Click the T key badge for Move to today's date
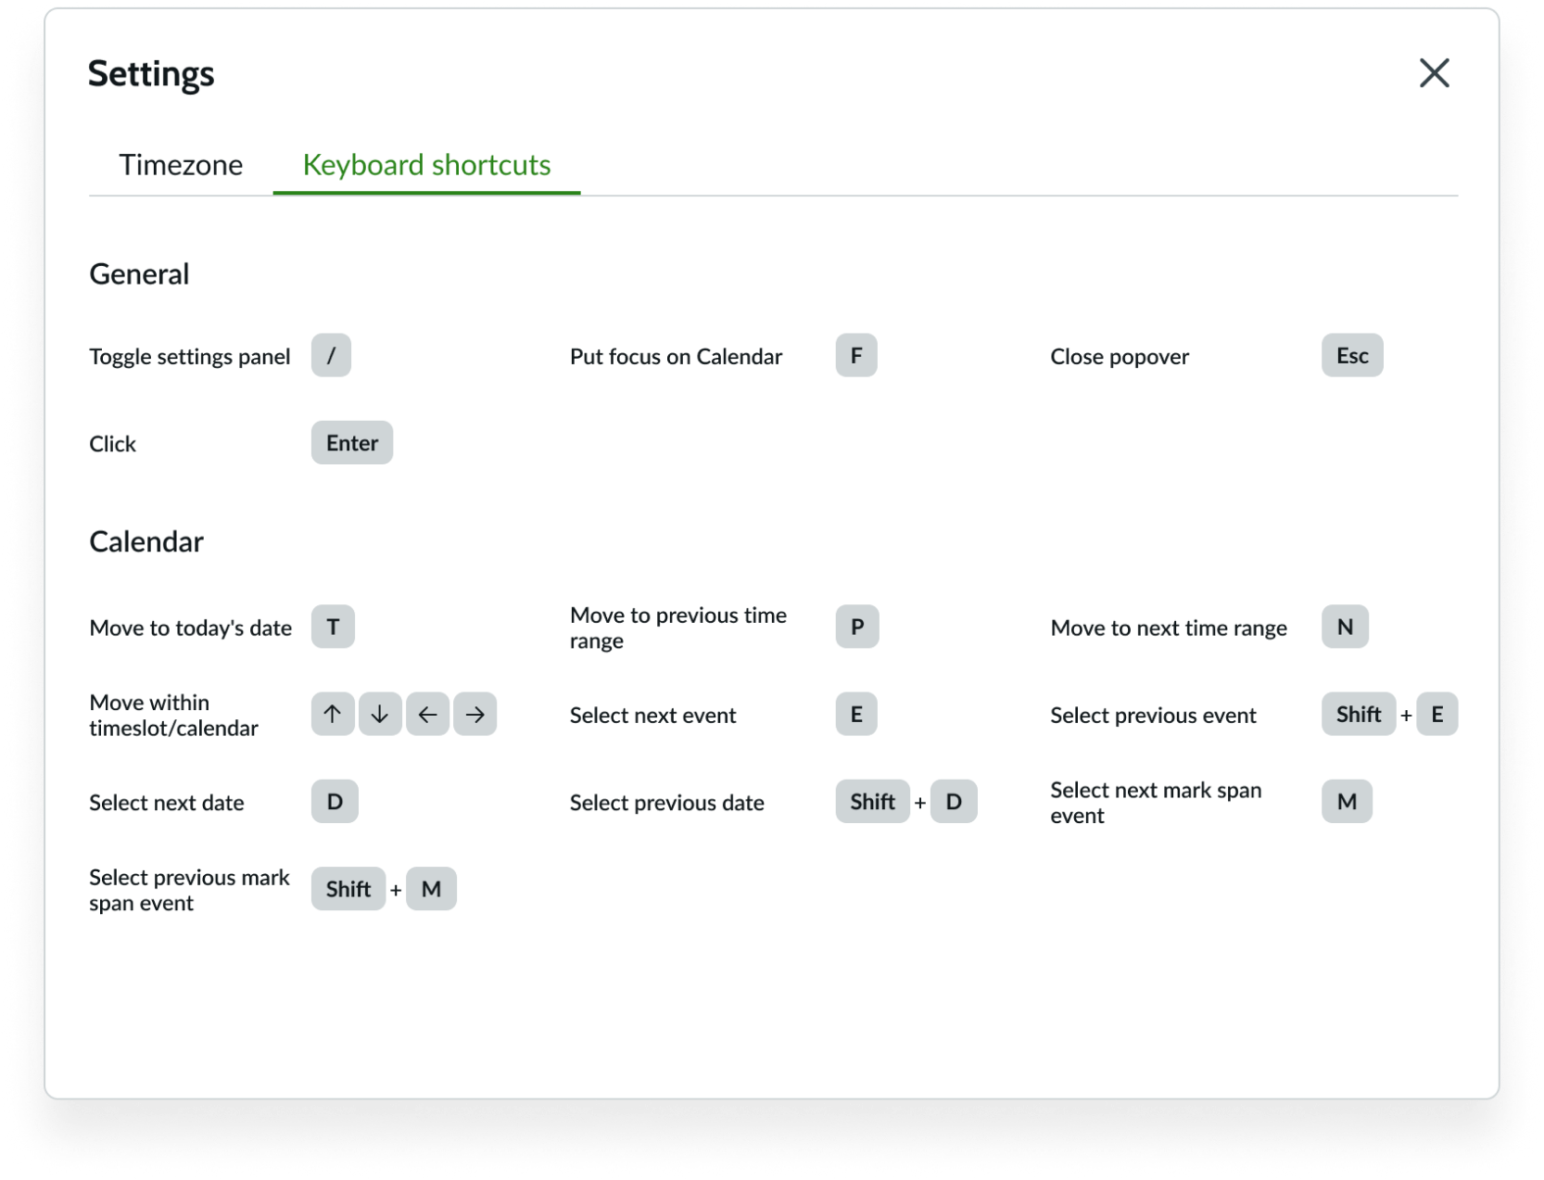1544x1180 pixels. pyautogui.click(x=333, y=627)
